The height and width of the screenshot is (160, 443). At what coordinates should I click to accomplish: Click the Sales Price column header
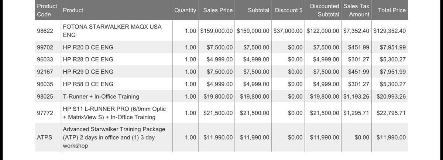pos(218,10)
